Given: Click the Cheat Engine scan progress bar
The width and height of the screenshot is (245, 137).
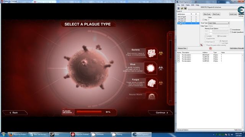Looking at the screenshot, I should click(212, 9).
